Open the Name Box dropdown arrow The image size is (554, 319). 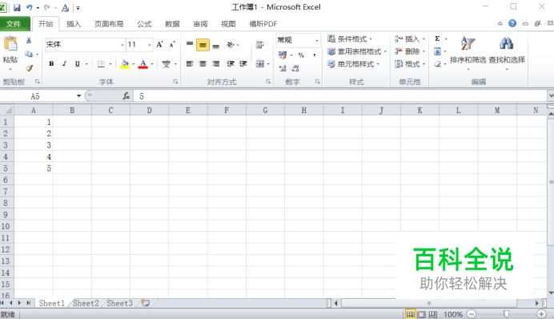[78, 96]
